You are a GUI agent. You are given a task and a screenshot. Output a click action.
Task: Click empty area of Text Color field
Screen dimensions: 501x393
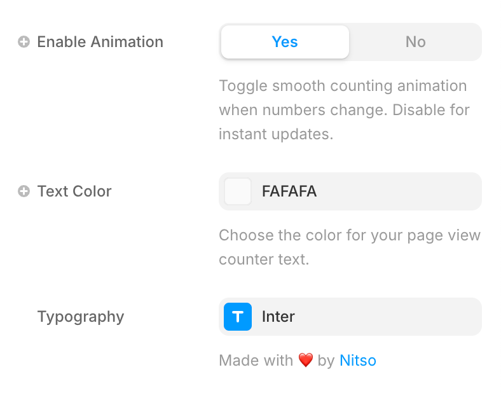399,191
